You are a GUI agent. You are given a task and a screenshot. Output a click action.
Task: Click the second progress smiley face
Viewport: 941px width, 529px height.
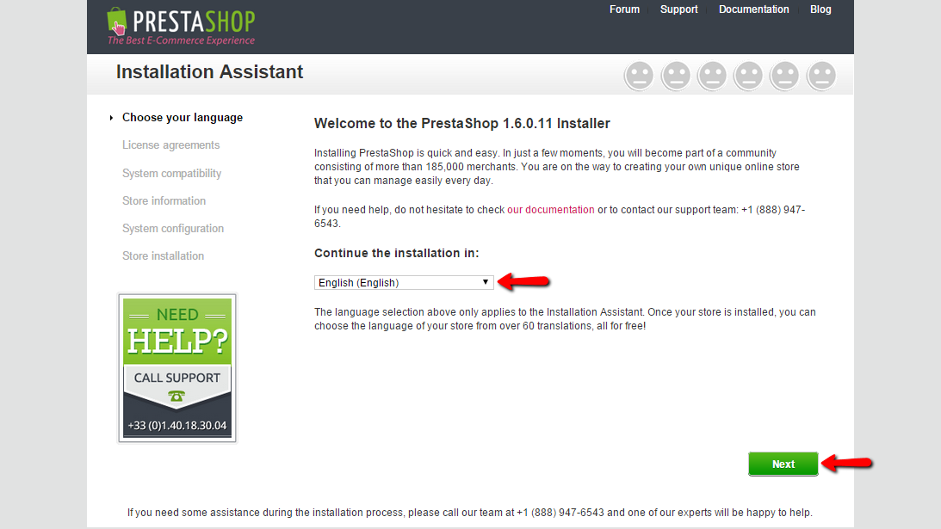pos(676,77)
